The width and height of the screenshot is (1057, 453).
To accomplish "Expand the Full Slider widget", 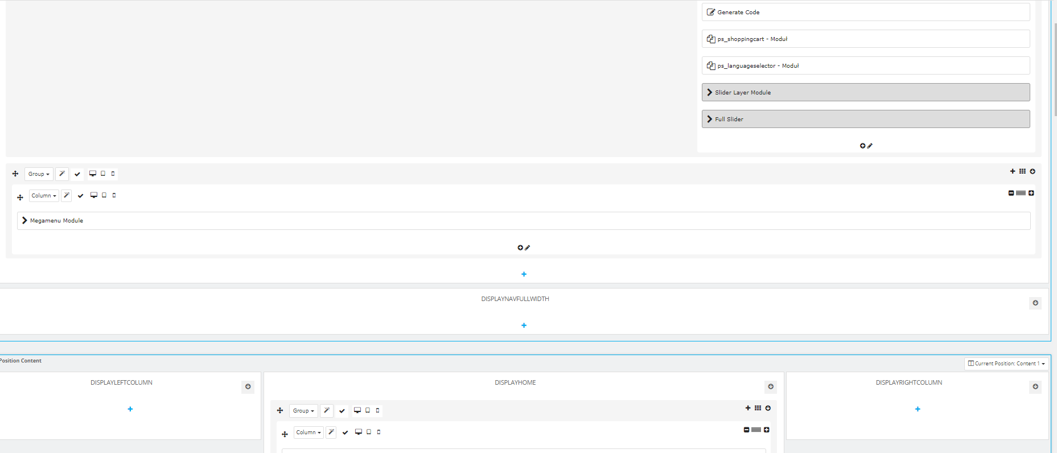I will point(866,119).
